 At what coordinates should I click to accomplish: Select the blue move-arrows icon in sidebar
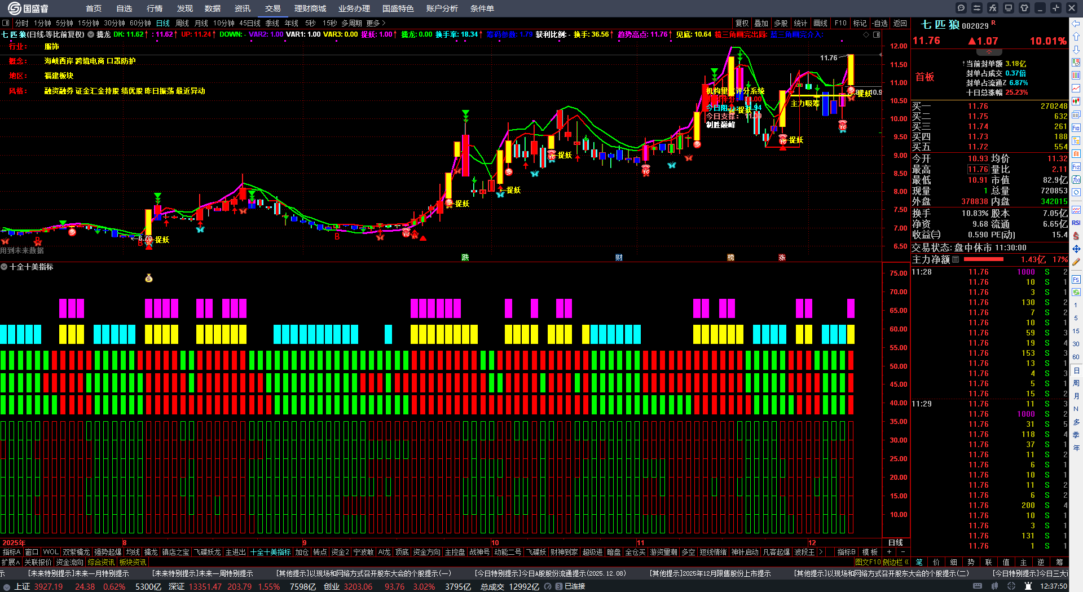click(1076, 249)
